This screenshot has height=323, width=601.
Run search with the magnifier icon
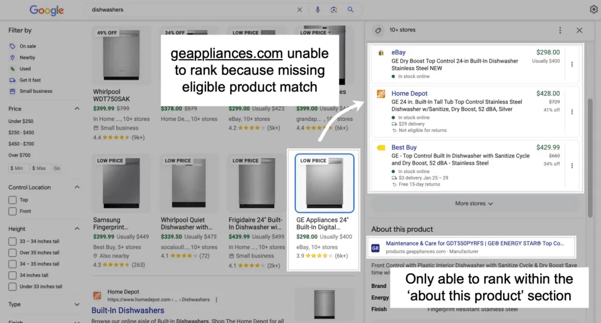tap(350, 10)
